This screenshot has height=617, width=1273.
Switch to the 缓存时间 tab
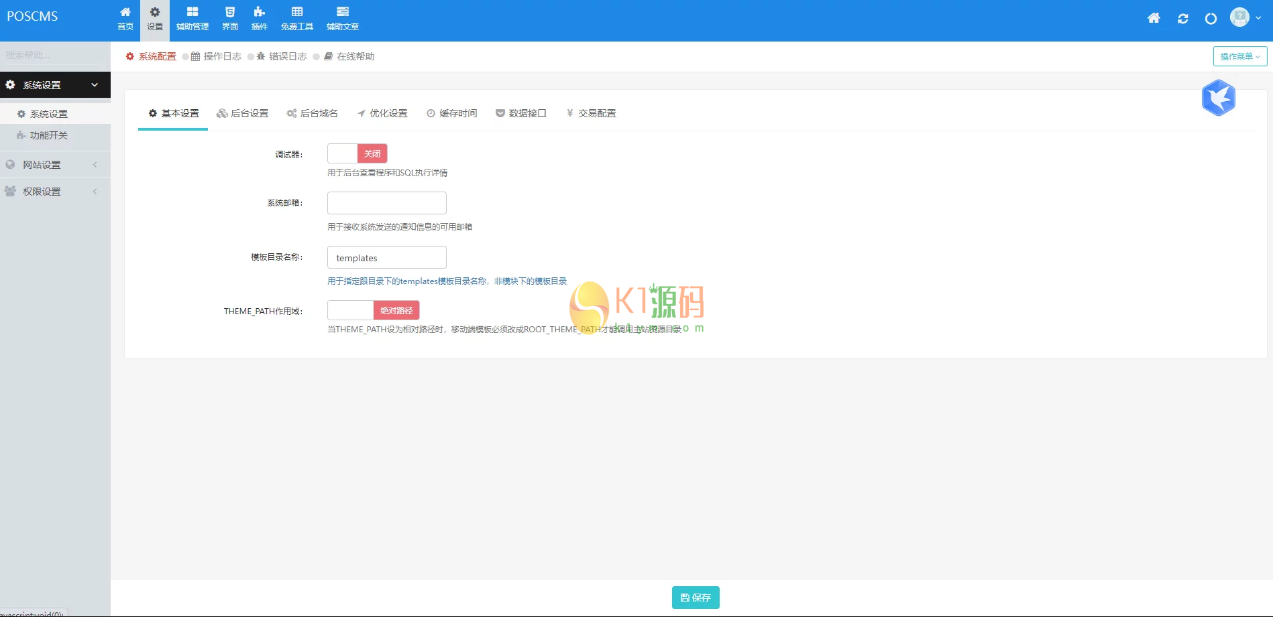[x=451, y=113]
